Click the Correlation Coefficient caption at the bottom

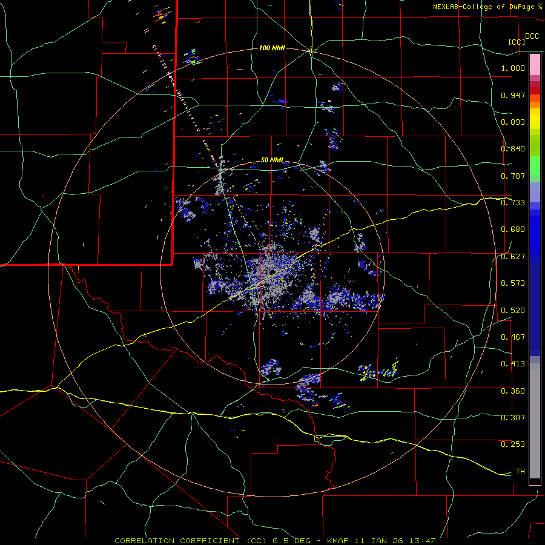click(275, 541)
